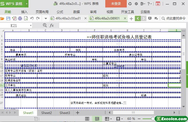
Task: Select the row 21 header
Action: coord(2,85)
